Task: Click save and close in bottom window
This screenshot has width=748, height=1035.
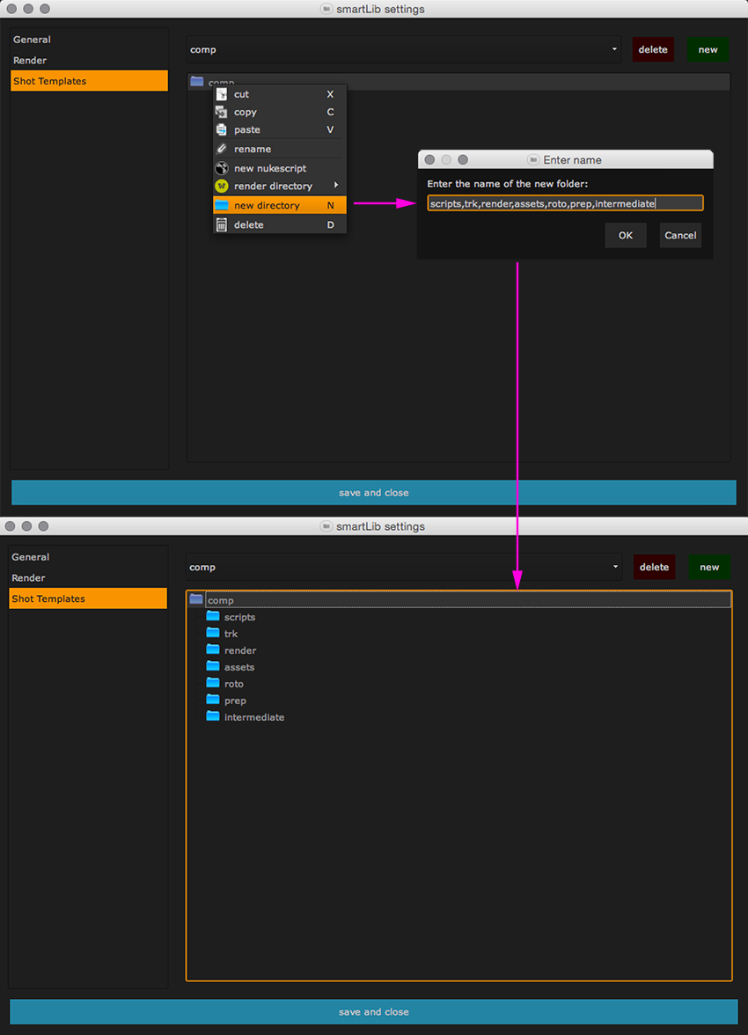Action: pos(373,1012)
